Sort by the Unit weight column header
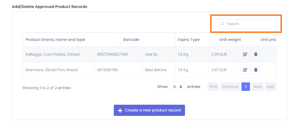The image size is (297, 130). click(237, 40)
